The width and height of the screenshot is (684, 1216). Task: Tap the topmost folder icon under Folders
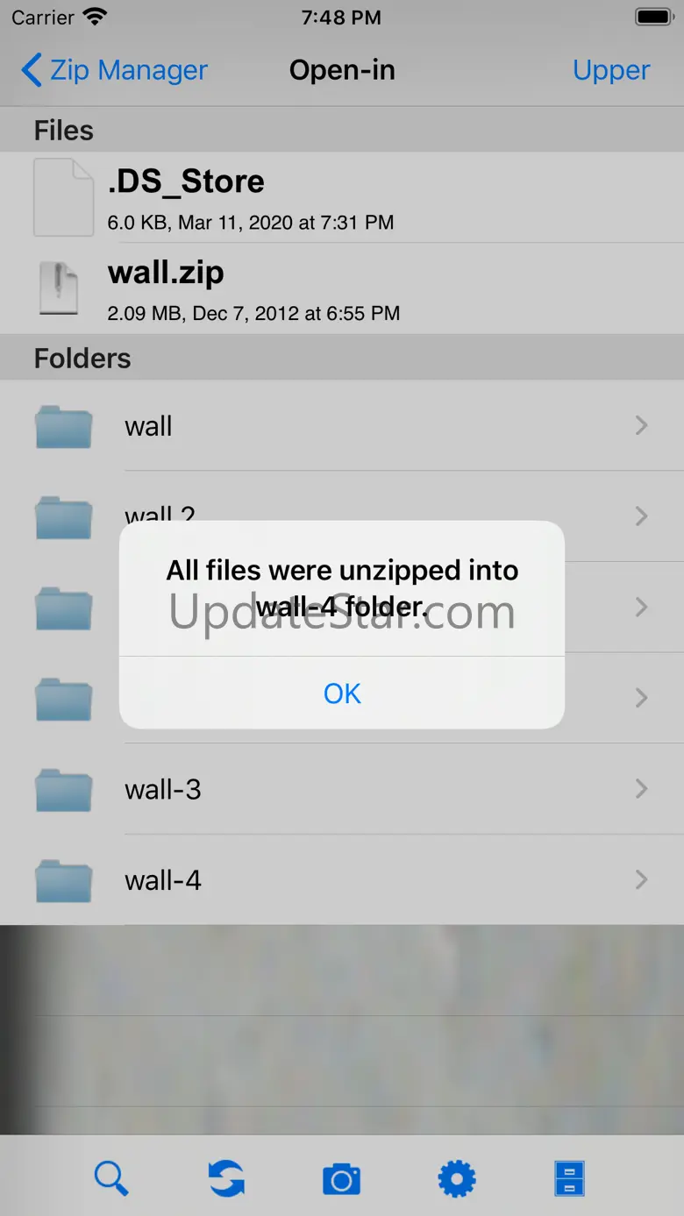pyautogui.click(x=63, y=426)
